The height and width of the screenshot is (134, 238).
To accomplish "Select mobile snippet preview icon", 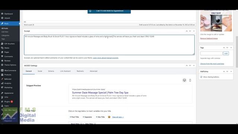I will tap(190, 80).
